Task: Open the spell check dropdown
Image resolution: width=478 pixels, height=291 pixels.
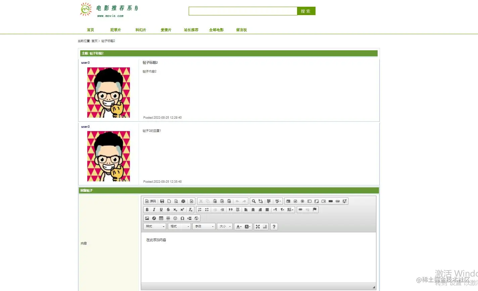Action: click(x=278, y=201)
